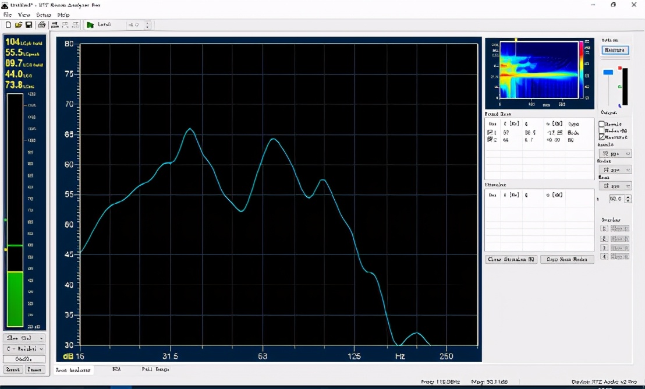Click the Copy Room Modes button
The image size is (645, 389).
(567, 259)
